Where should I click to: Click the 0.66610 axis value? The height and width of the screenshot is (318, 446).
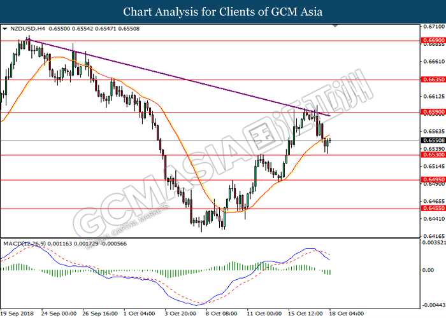pyautogui.click(x=434, y=61)
